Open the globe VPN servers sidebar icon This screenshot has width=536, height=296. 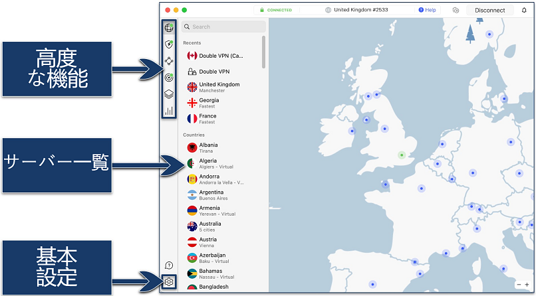click(169, 27)
